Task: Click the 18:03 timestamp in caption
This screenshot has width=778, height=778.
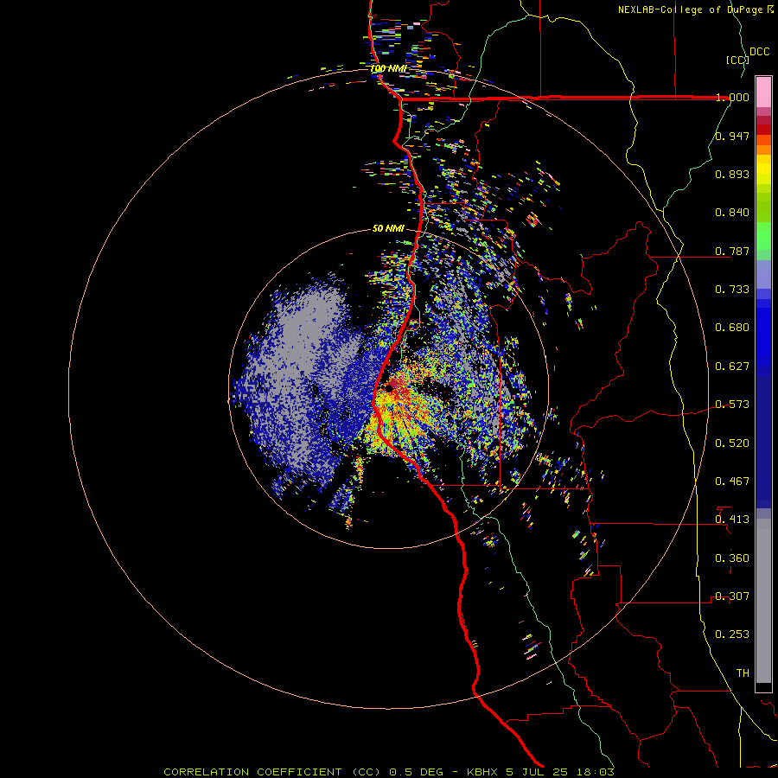Action: (x=596, y=772)
